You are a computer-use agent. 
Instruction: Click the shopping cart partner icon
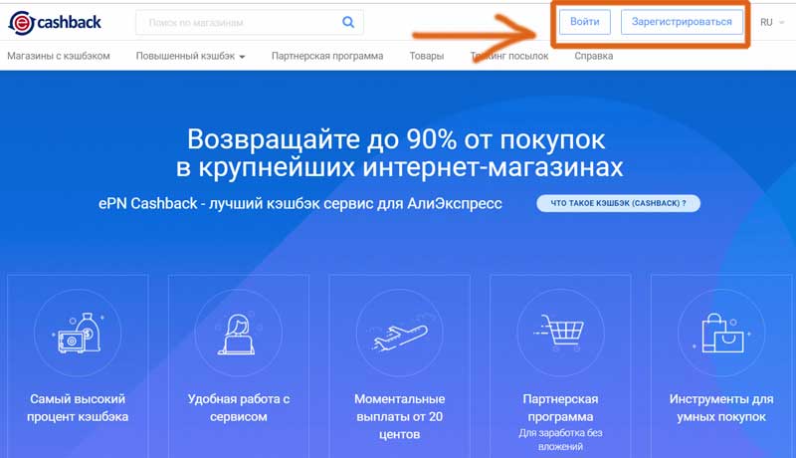(x=559, y=333)
